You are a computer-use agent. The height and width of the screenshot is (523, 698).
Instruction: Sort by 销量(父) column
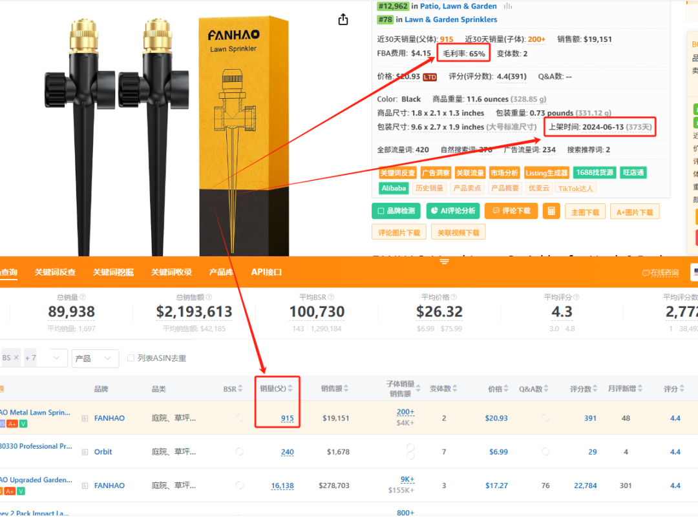[x=290, y=389]
